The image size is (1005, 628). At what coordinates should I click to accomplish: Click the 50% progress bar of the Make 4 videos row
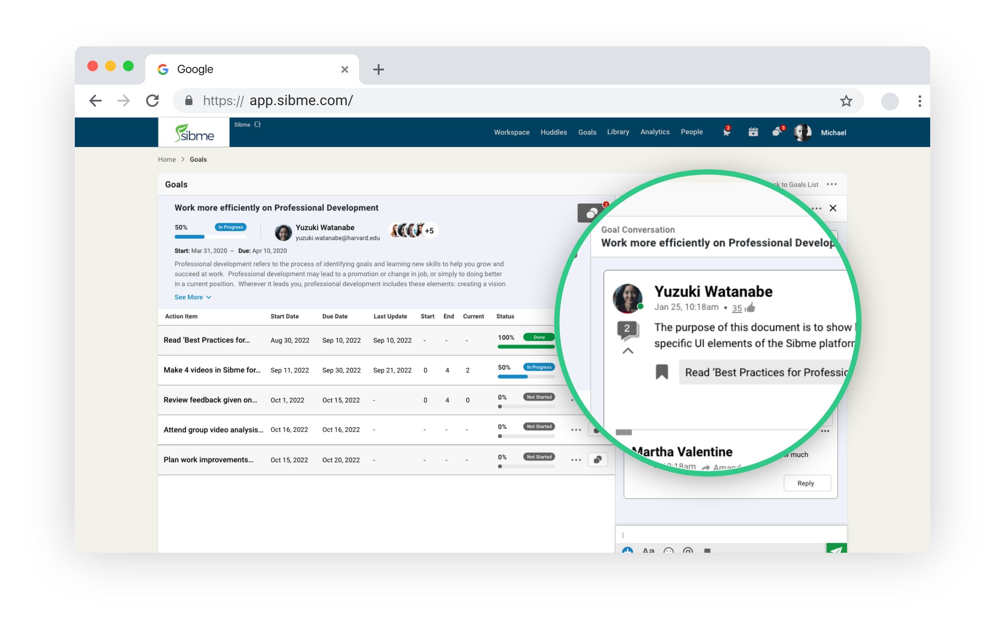(526, 376)
